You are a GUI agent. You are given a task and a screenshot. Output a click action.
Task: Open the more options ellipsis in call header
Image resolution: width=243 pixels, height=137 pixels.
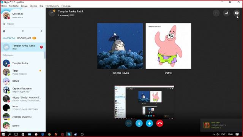[216, 13]
